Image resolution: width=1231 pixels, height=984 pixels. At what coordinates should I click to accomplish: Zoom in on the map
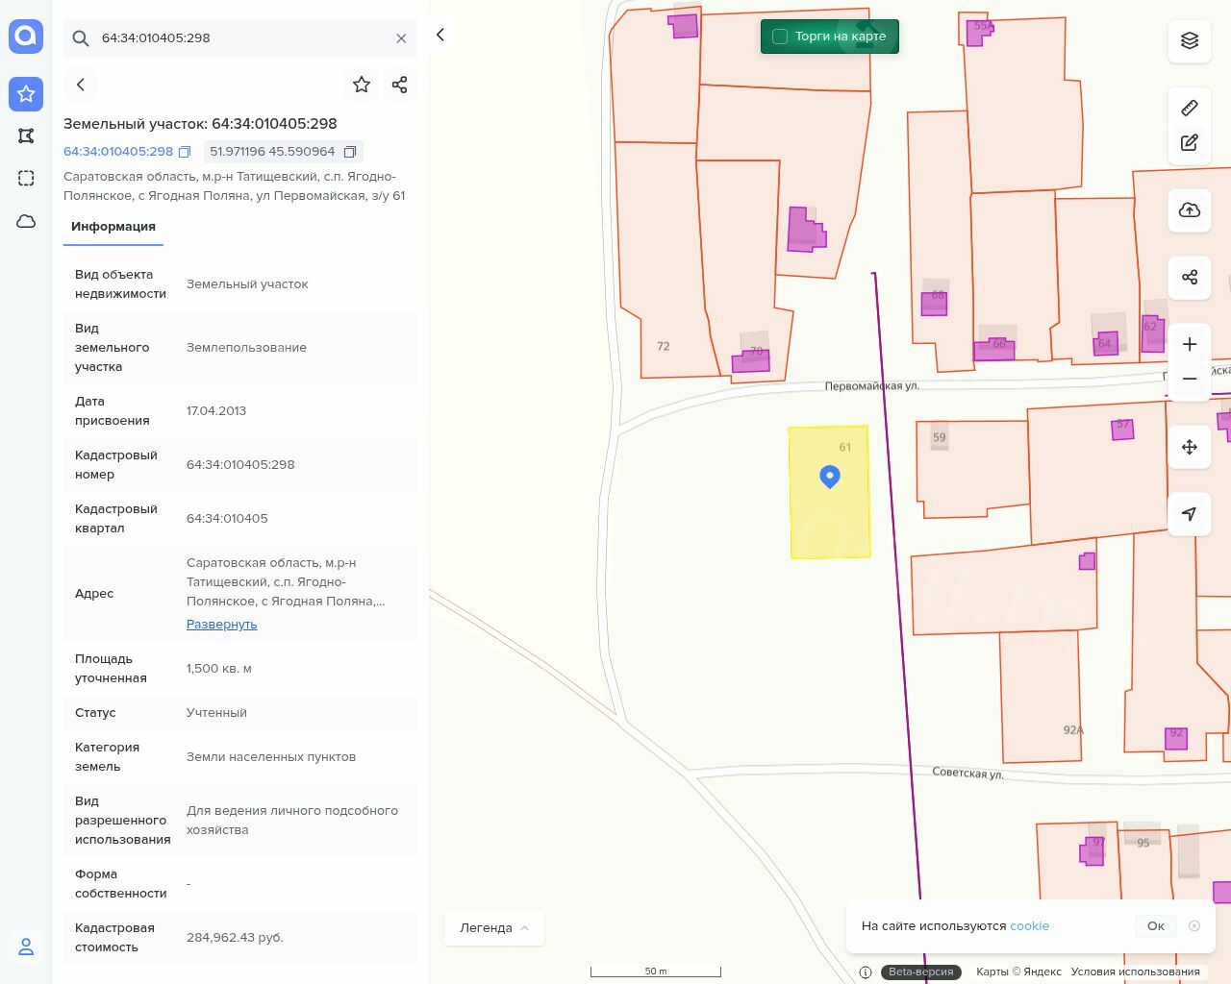tap(1190, 344)
